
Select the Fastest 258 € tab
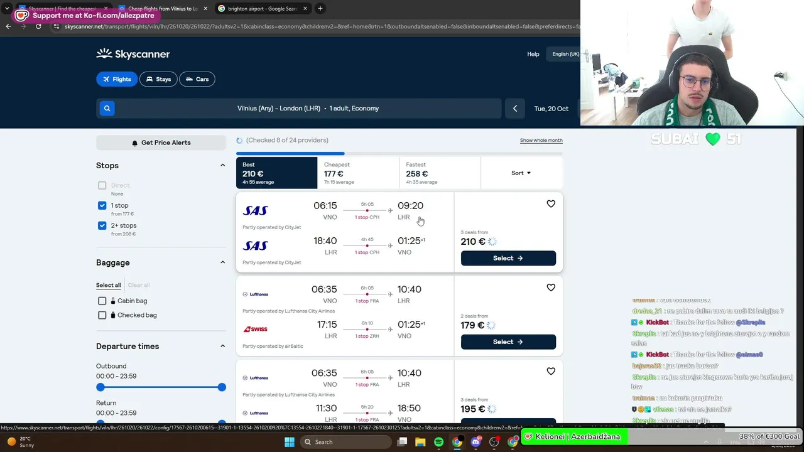(440, 173)
